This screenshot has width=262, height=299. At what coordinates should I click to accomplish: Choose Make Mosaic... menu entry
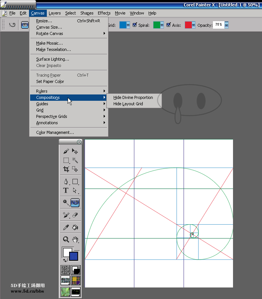click(x=69, y=43)
